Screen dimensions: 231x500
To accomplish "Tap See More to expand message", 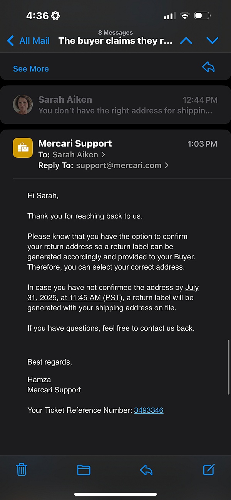I will click(31, 69).
